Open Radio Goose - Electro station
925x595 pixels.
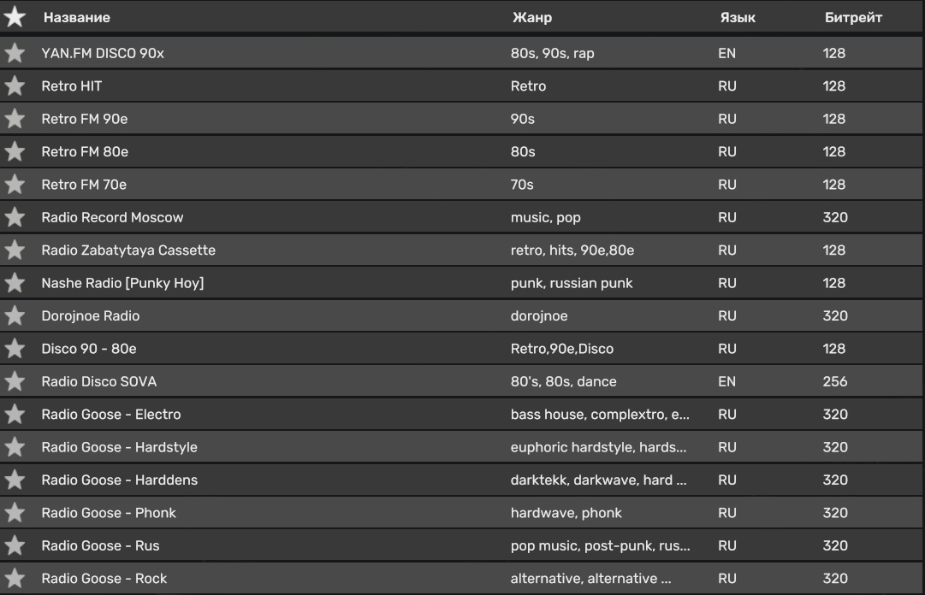(x=111, y=415)
